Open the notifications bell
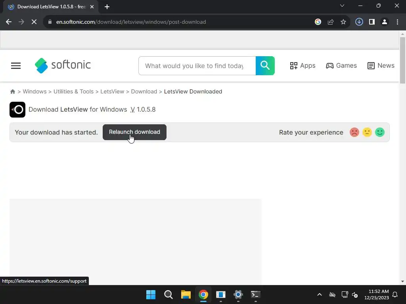 (395, 294)
